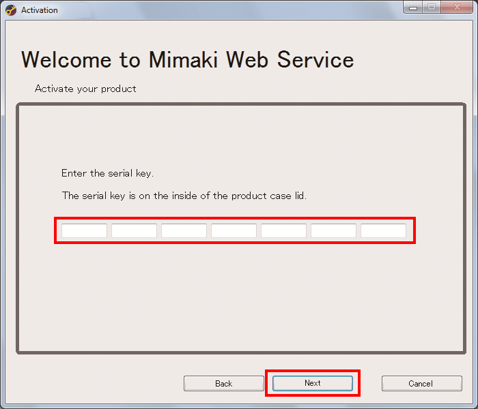Image resolution: width=478 pixels, height=409 pixels.
Task: Close the Activation window
Action: pyautogui.click(x=455, y=7)
